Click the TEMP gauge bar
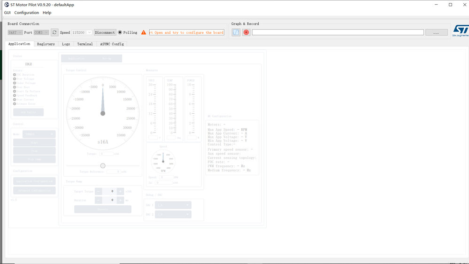469x264 pixels. click(x=174, y=109)
